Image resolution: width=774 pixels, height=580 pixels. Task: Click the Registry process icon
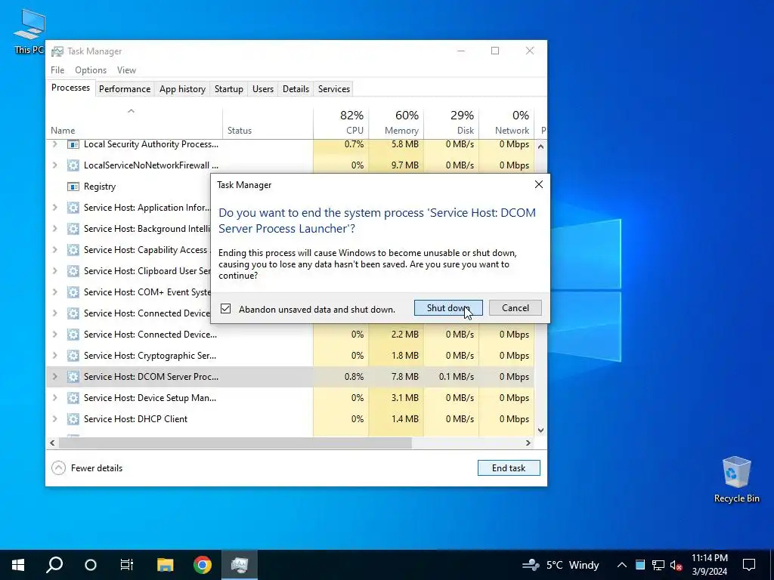[73, 187]
